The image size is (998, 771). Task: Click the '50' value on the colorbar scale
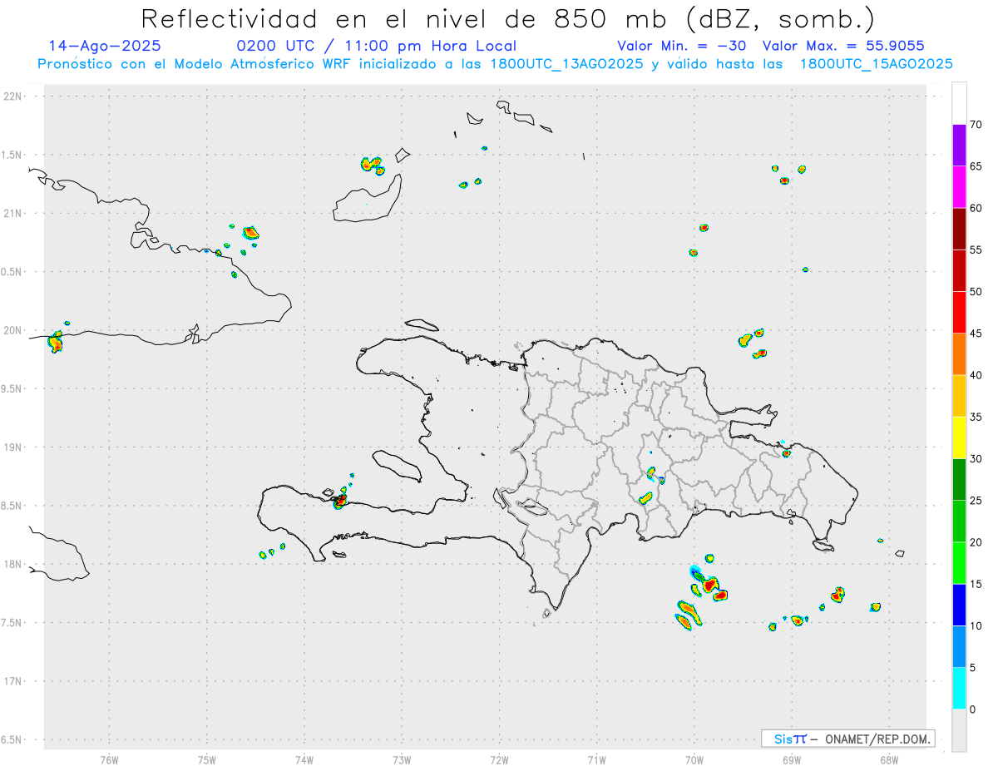point(976,292)
